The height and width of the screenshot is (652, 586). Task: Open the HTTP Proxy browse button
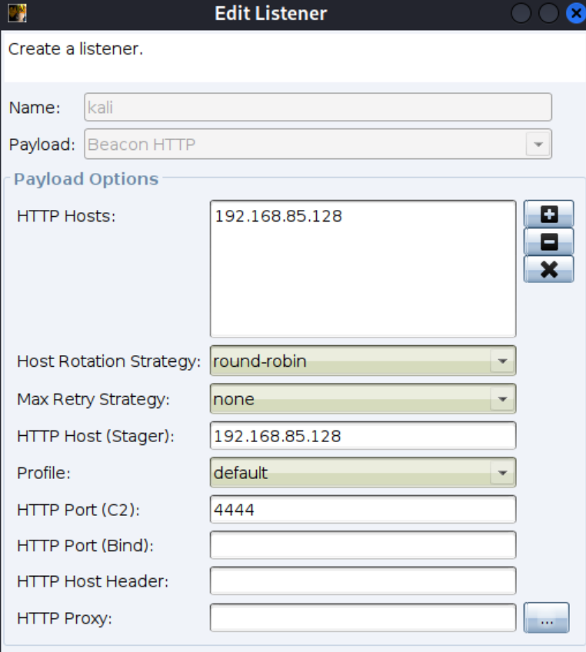coord(546,617)
